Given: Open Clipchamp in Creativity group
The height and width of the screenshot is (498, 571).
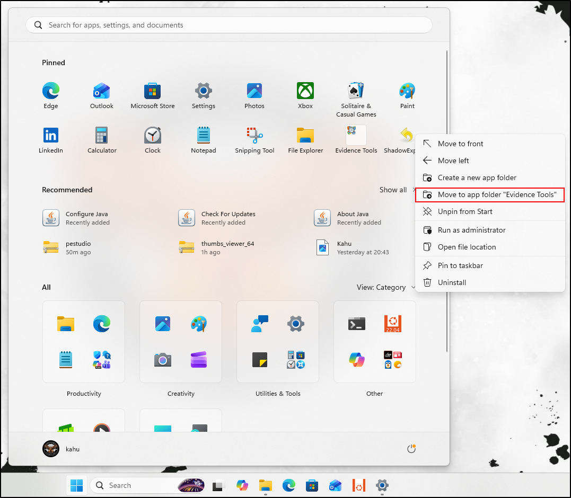Looking at the screenshot, I should (x=199, y=360).
